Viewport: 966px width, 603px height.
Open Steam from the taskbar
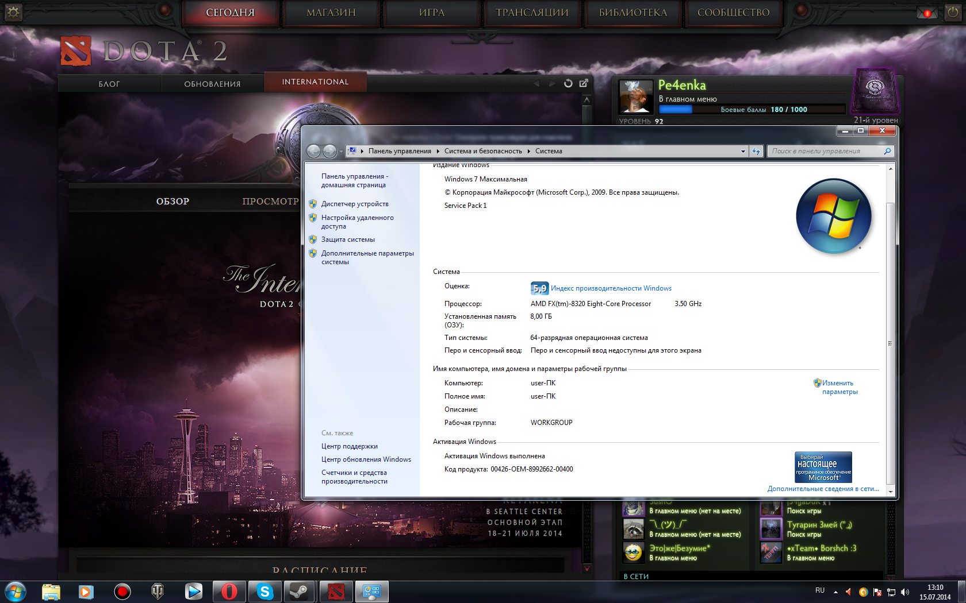click(299, 591)
